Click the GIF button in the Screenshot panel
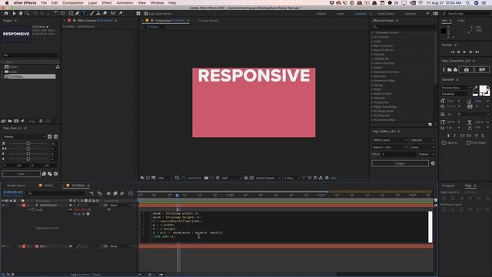Image resolution: width=492 pixels, height=277 pixels. pyautogui.click(x=482, y=69)
